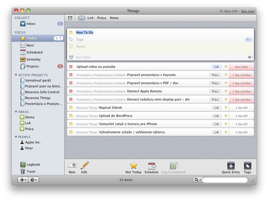The height and width of the screenshot is (201, 268).
Task: Collapse the Areas section
Action: [16, 112]
